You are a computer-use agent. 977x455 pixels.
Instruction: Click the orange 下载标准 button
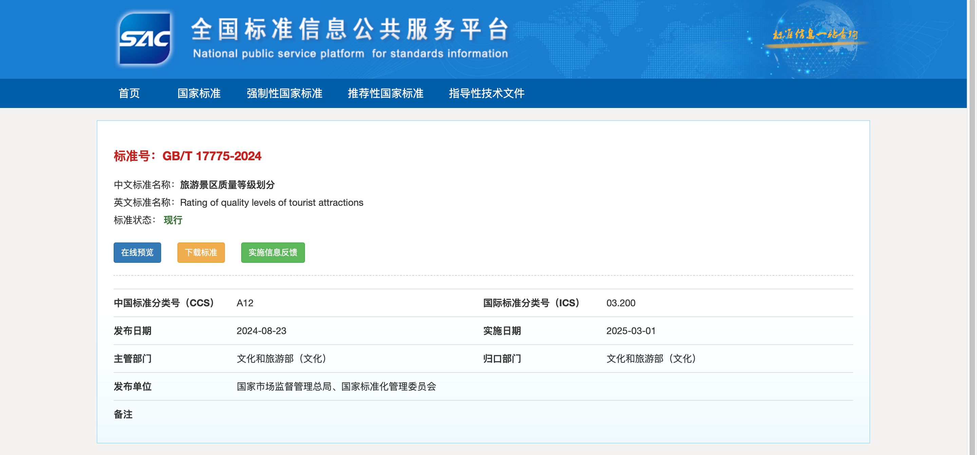[200, 252]
